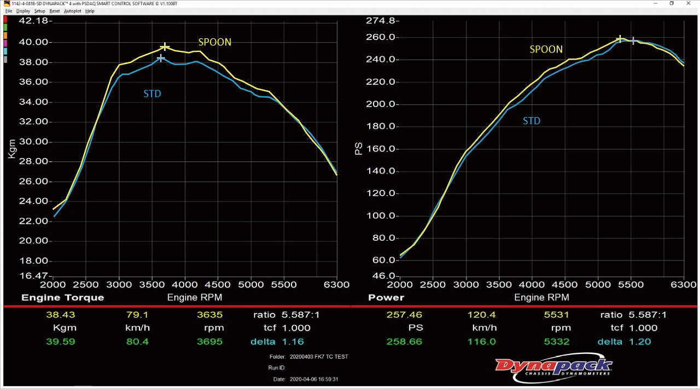This screenshot has width=700, height=389.
Task: Click the yellow peak marker on Power graph
Action: click(620, 39)
